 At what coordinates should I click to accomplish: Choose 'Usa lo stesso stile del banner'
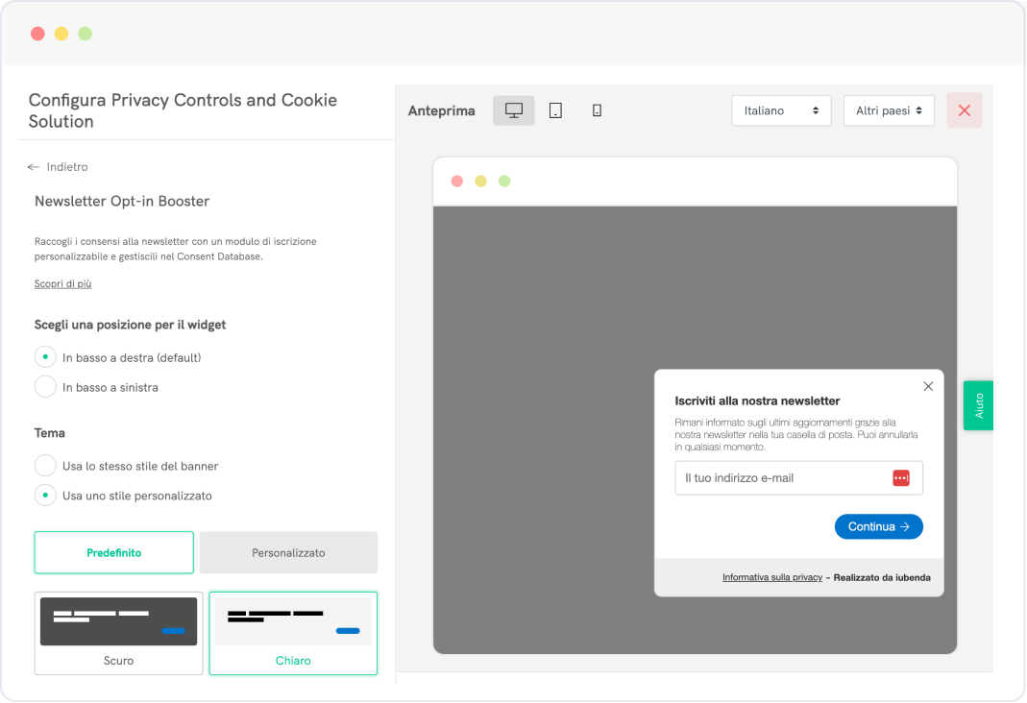tap(45, 466)
